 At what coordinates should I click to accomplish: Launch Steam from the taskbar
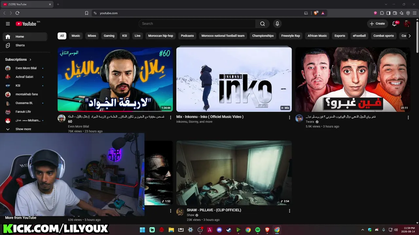pyautogui.click(x=229, y=230)
